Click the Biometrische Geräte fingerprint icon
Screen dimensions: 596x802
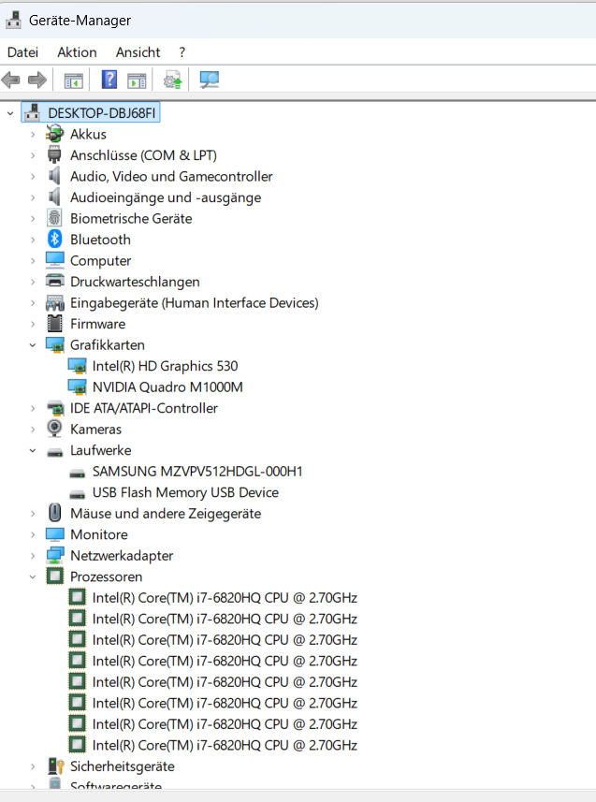[55, 218]
